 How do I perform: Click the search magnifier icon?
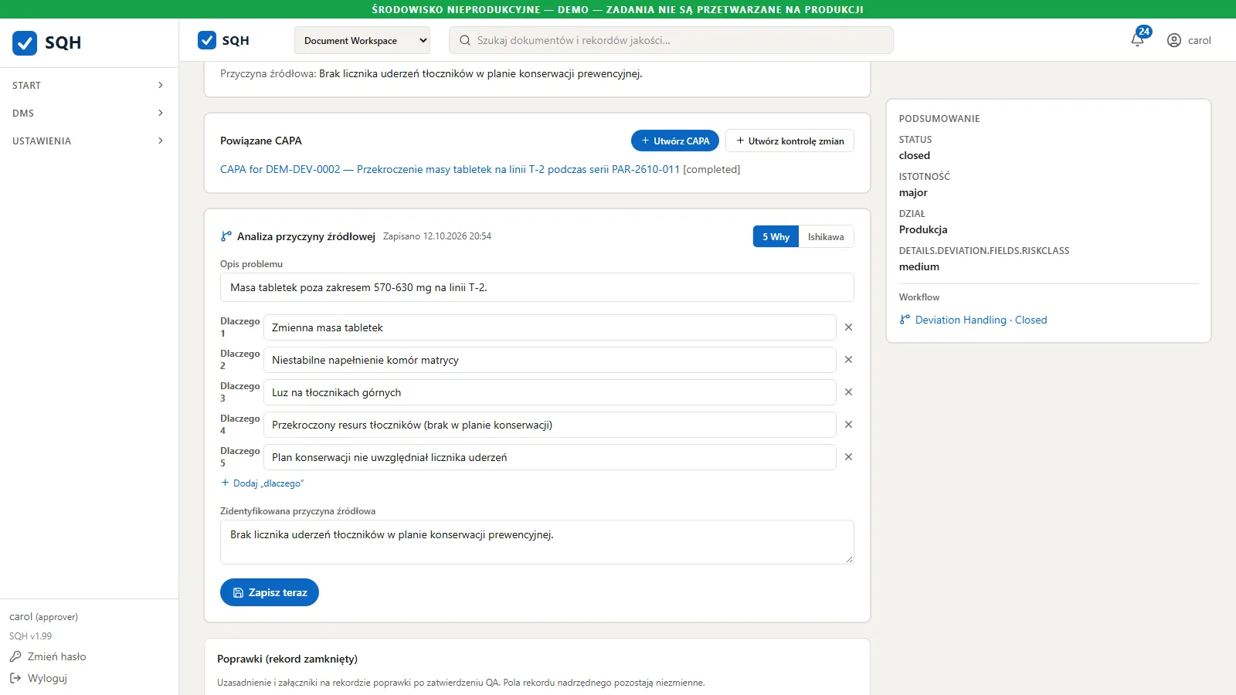click(x=465, y=40)
